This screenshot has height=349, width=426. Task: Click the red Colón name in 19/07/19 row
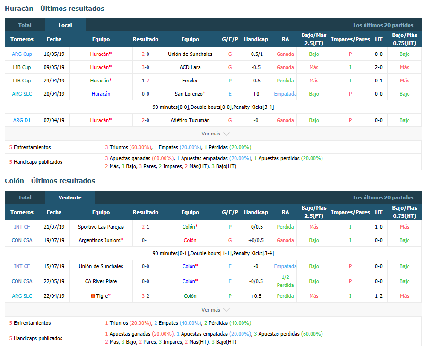point(190,240)
